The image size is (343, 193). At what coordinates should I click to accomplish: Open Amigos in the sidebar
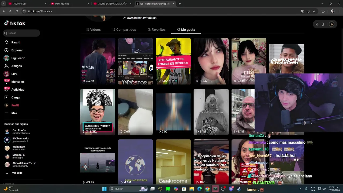13,66
